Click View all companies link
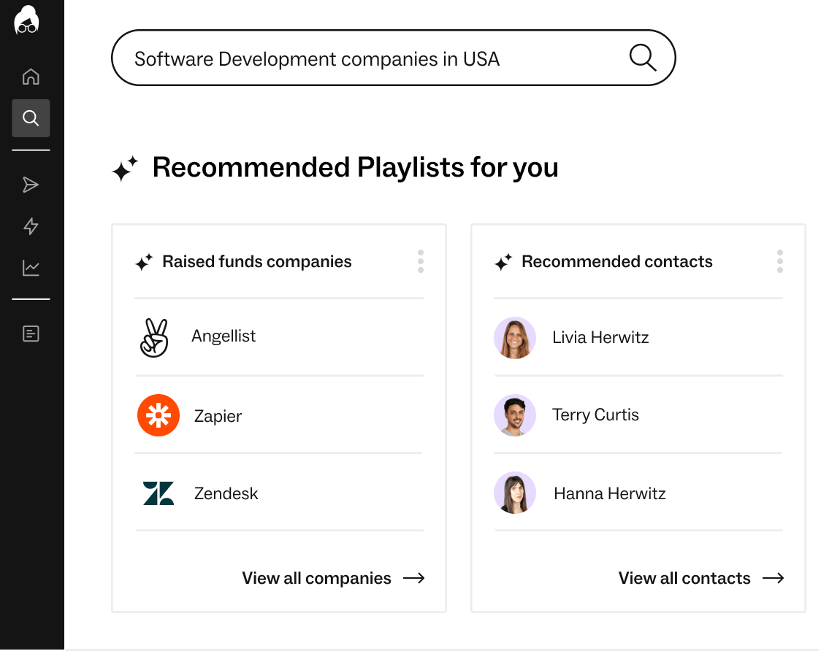 pos(333,578)
